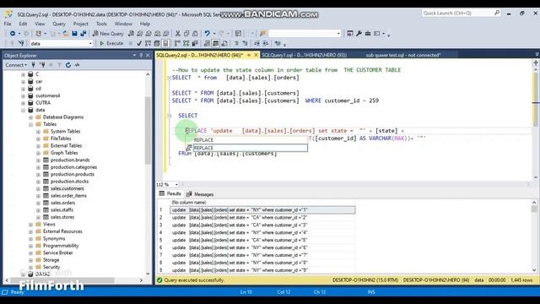Click the New Query button
The width and height of the screenshot is (540, 304).
point(108,34)
